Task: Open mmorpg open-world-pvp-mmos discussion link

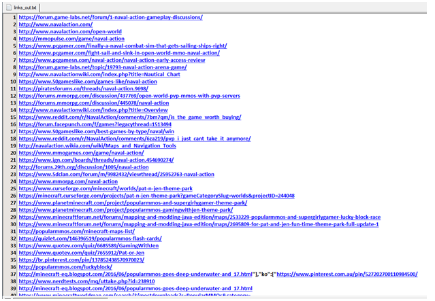Action: point(129,96)
